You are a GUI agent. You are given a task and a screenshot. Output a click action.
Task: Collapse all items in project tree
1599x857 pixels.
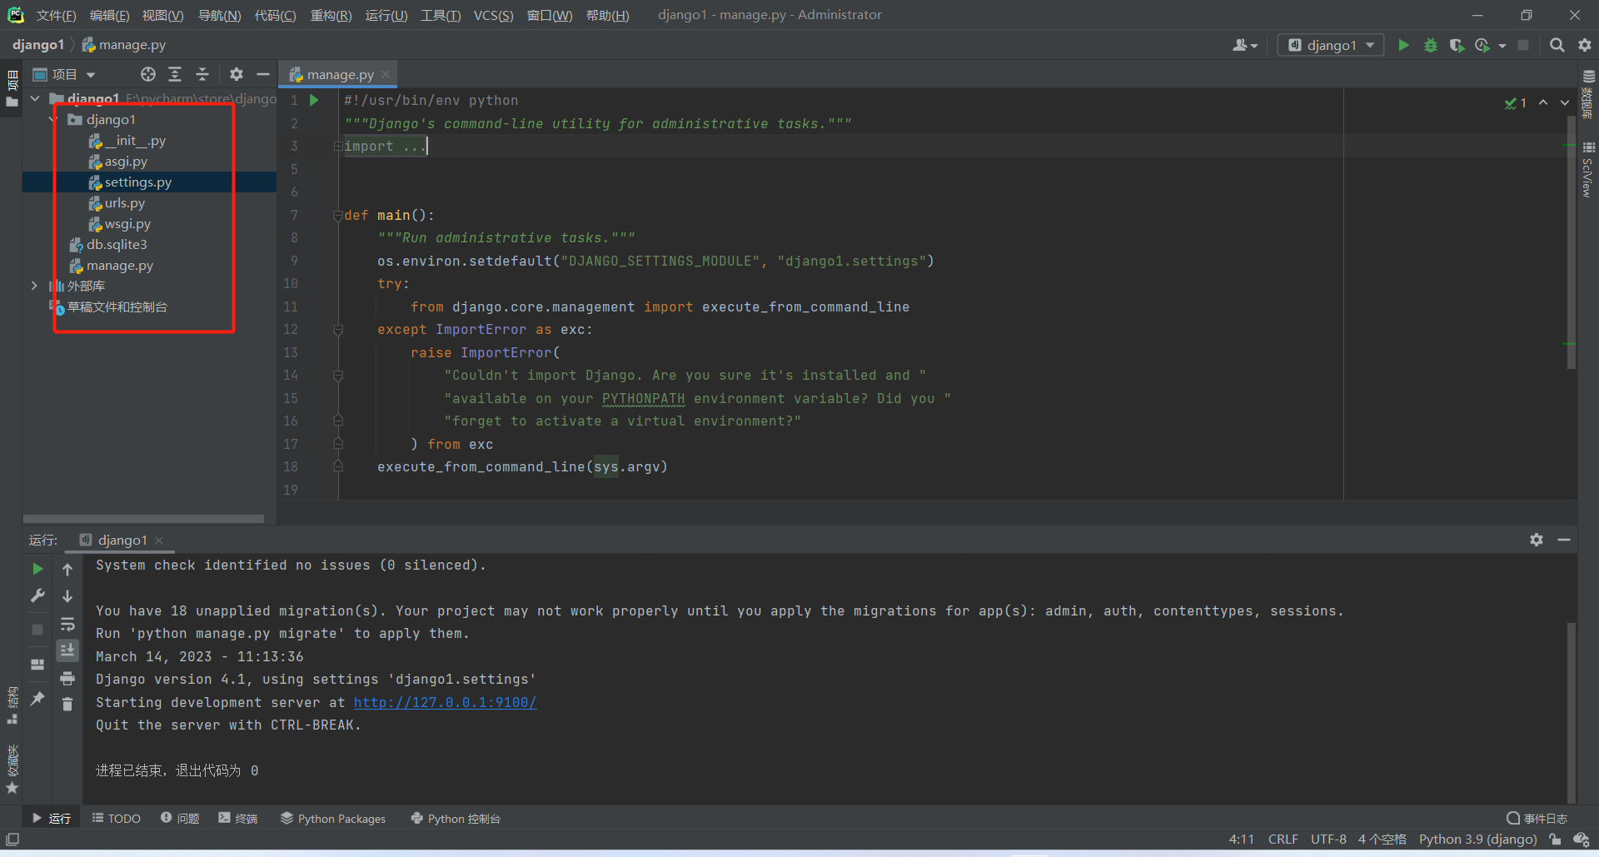click(202, 74)
